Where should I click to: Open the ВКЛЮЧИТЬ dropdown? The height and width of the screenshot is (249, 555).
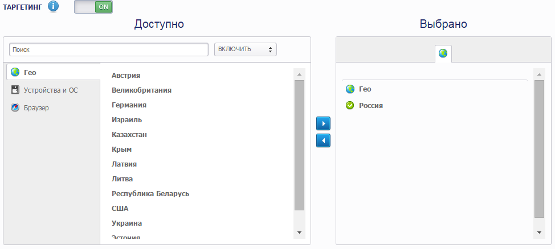click(x=245, y=49)
